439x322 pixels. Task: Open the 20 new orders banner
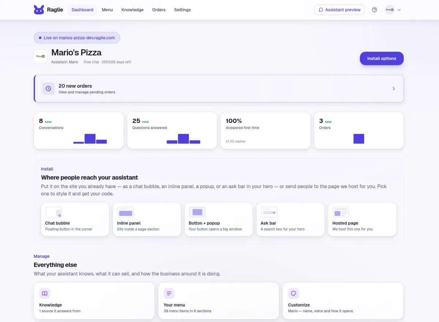tap(219, 89)
